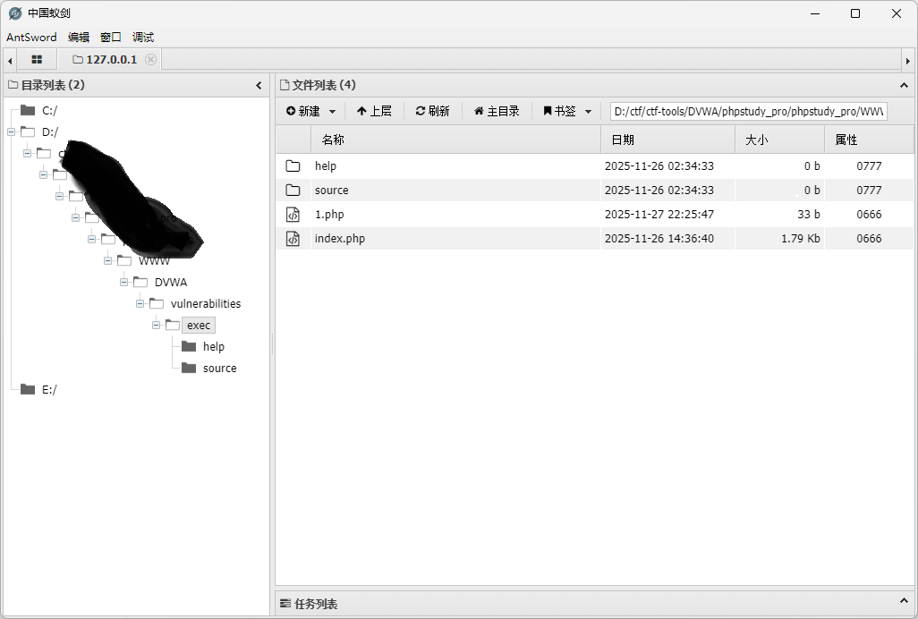Click the C:/ drive folder icon
Image resolution: width=918 pixels, height=619 pixels.
28,110
